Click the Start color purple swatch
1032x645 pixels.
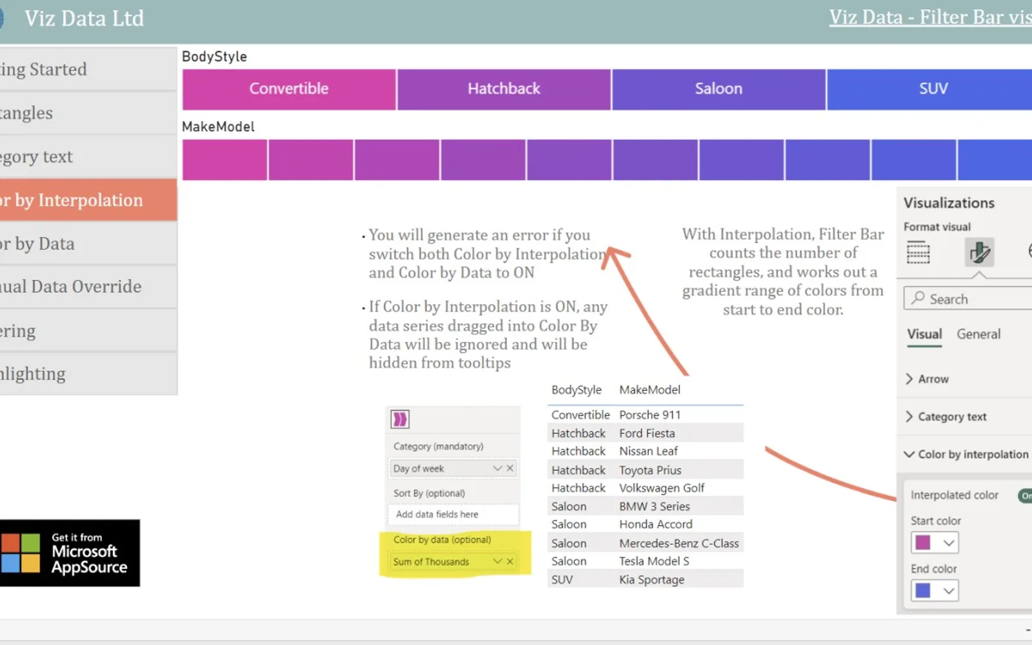click(923, 543)
